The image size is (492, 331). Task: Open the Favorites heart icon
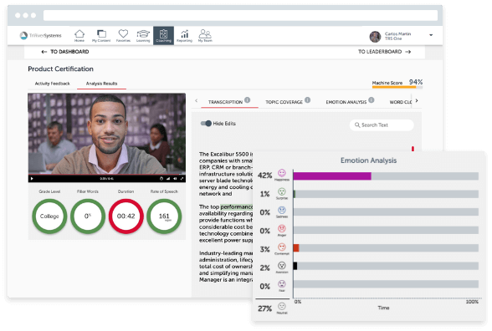pyautogui.click(x=123, y=35)
